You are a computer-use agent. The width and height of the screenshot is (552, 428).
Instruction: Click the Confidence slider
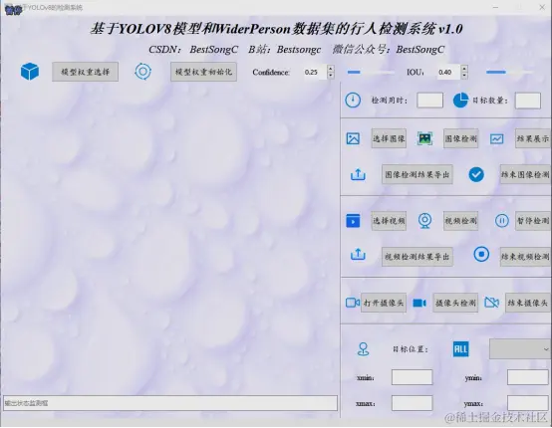tap(371, 72)
